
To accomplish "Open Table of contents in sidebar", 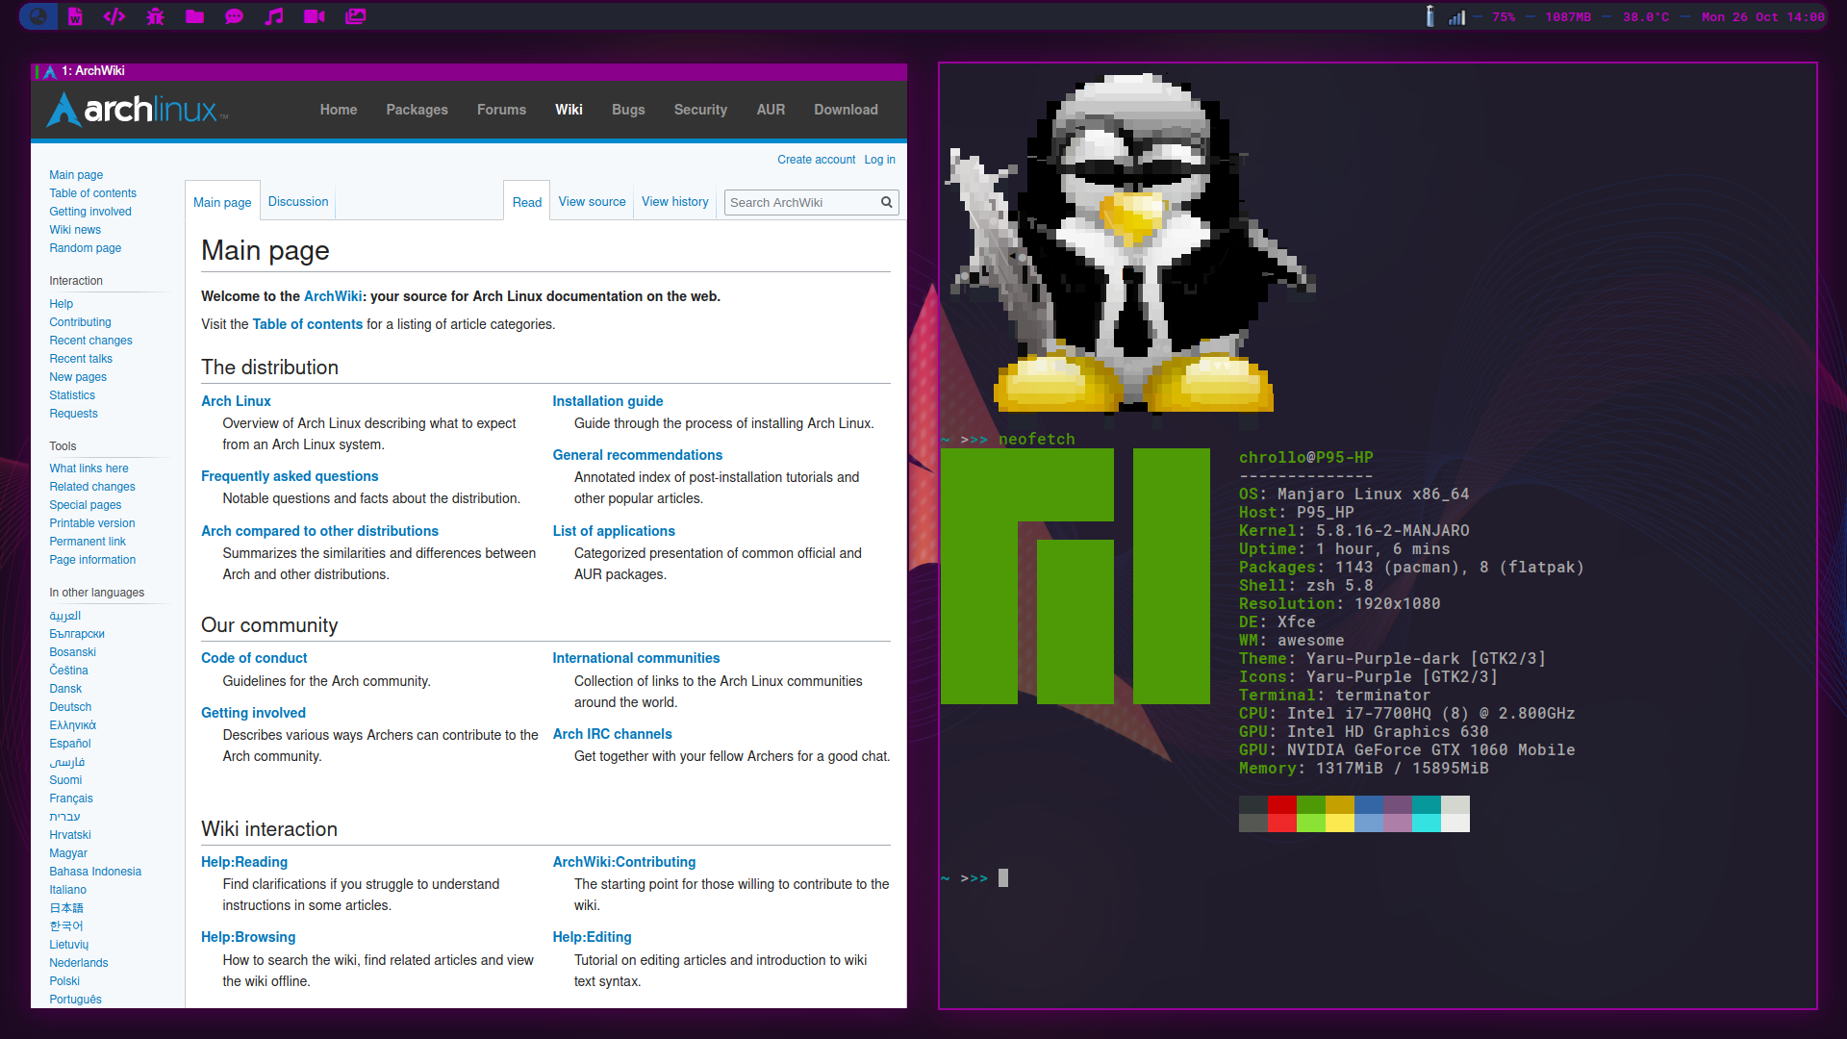I will pyautogui.click(x=92, y=193).
